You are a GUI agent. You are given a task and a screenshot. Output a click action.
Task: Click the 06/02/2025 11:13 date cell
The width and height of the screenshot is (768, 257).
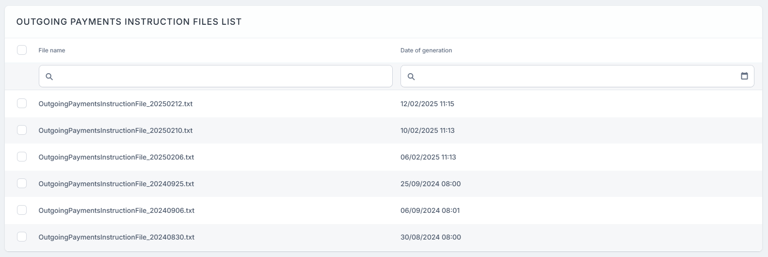(x=428, y=157)
